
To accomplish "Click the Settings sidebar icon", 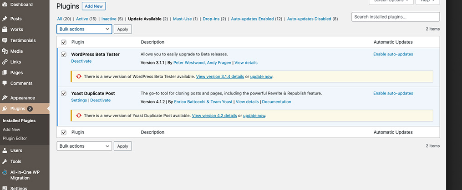I will 5,188.
